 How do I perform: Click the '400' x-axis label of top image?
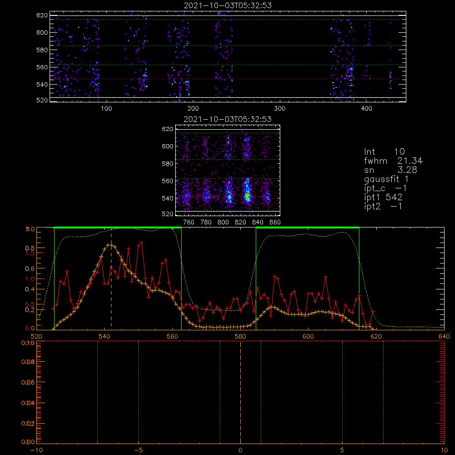pyautogui.click(x=366, y=109)
